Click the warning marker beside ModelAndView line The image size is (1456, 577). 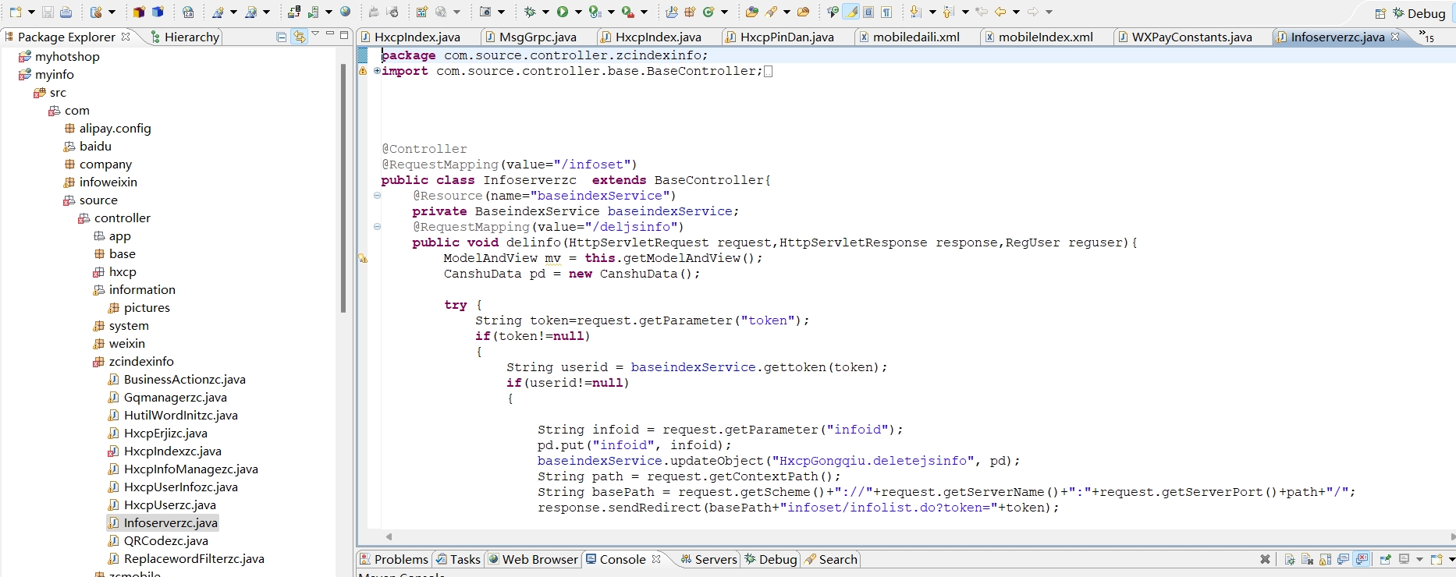tap(363, 258)
